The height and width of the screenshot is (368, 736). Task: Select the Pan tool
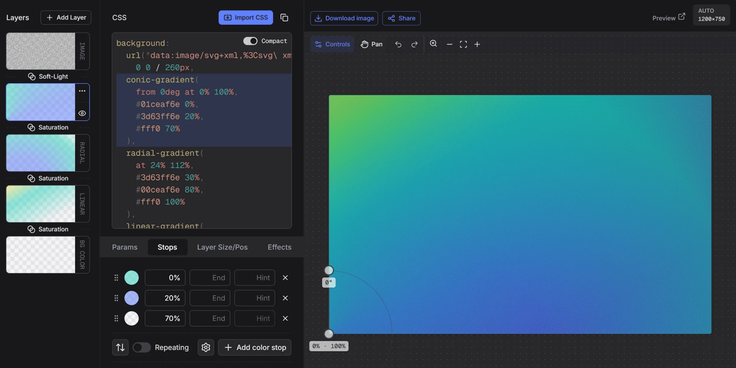(x=372, y=44)
